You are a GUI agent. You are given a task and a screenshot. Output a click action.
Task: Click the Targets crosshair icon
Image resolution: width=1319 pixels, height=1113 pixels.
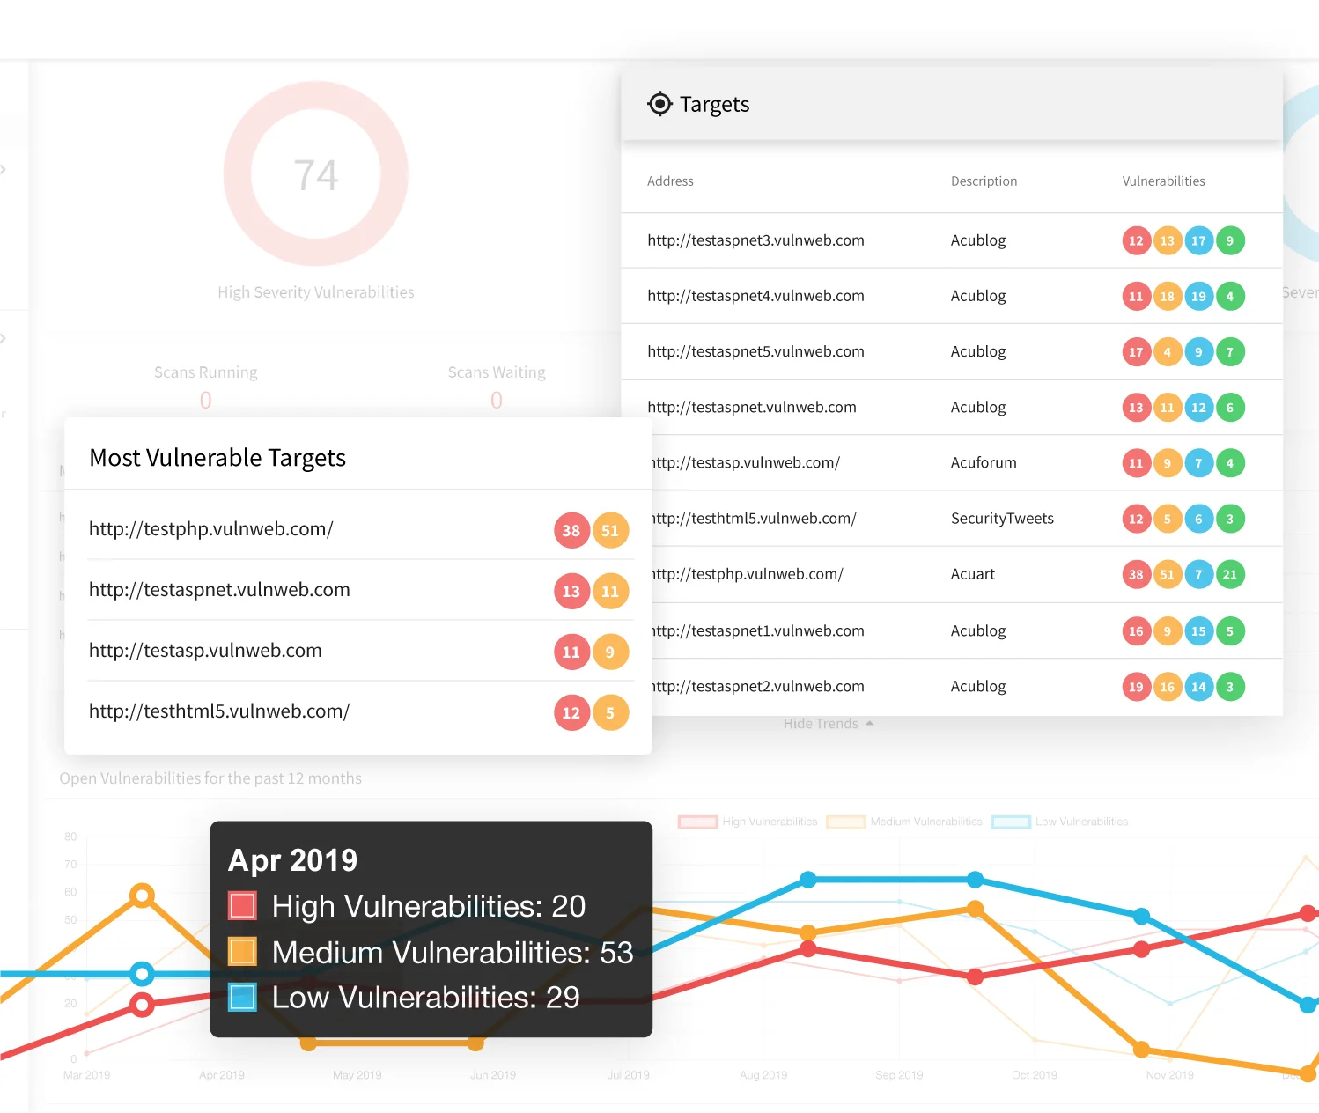point(659,103)
